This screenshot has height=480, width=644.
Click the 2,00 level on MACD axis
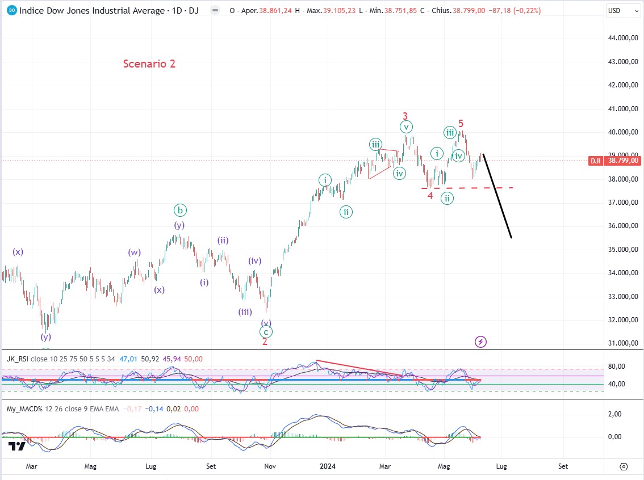[x=615, y=414]
